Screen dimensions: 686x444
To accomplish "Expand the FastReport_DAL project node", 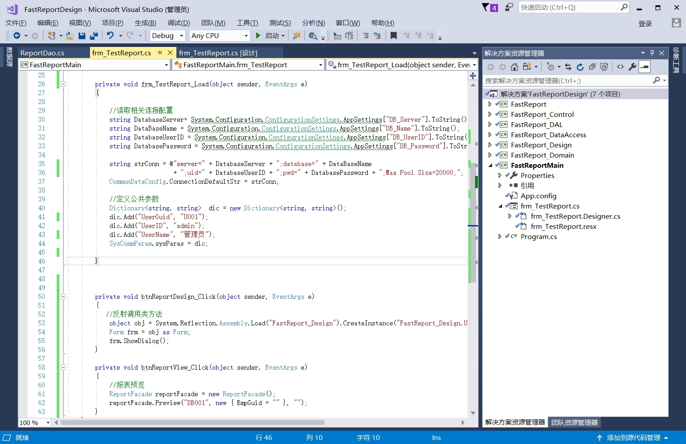I will pos(490,124).
